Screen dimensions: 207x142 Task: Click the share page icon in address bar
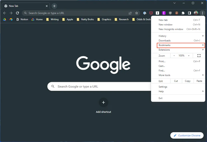(130, 13)
